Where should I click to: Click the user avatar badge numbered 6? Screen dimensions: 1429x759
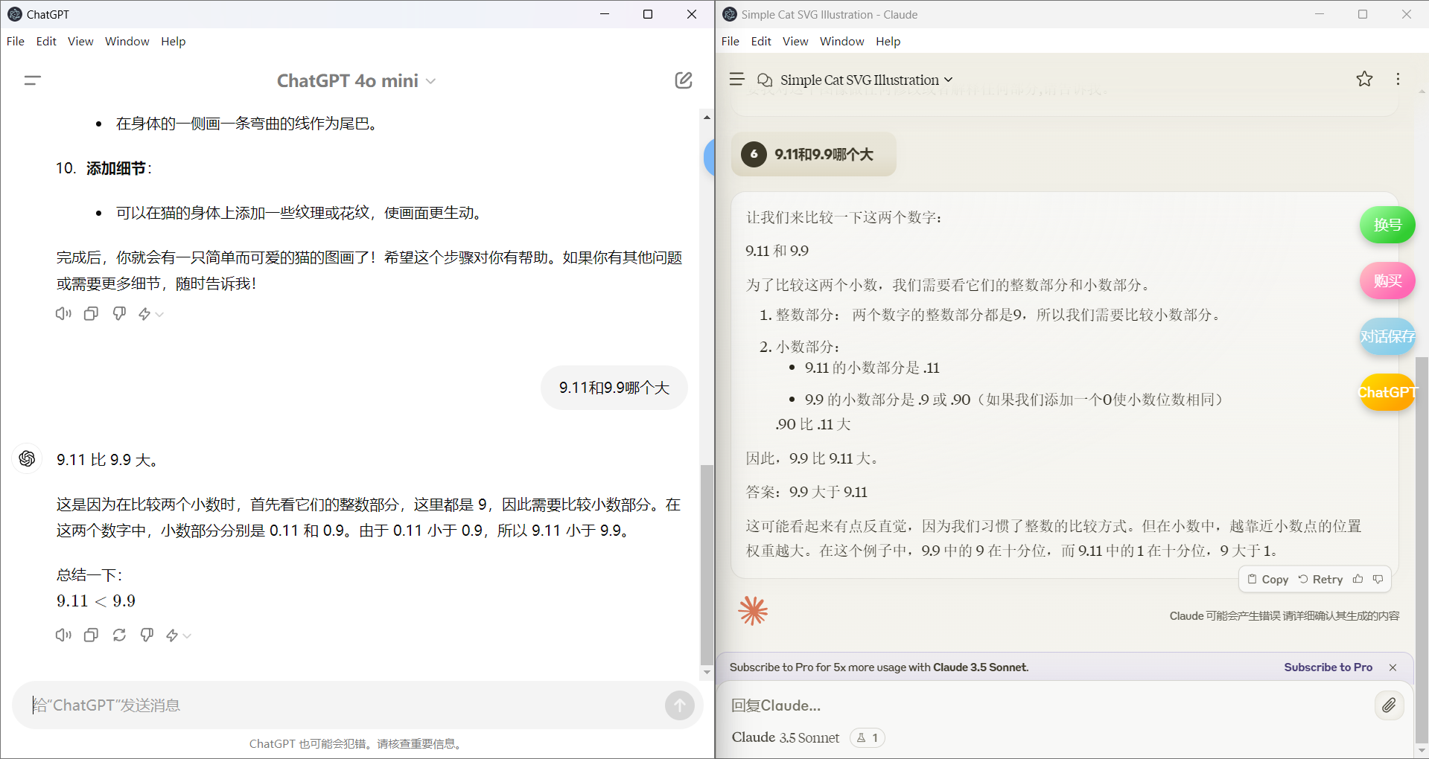(754, 154)
